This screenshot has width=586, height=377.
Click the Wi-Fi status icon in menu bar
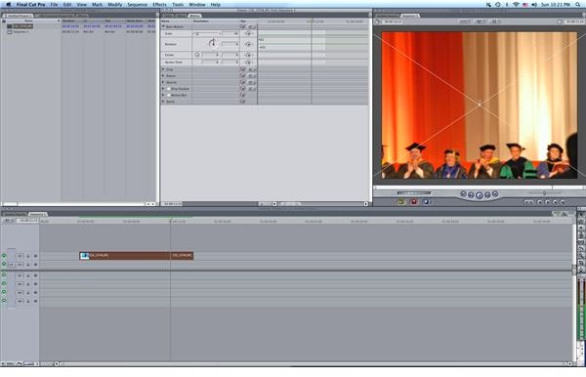pos(516,5)
